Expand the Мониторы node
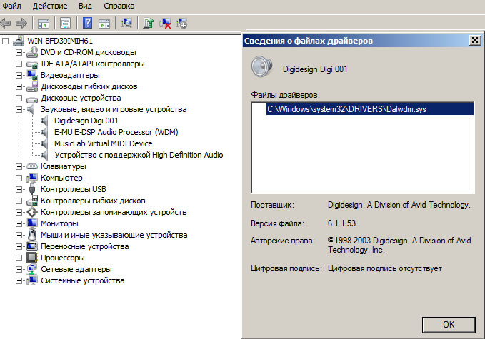485x339 pixels. (x=19, y=223)
